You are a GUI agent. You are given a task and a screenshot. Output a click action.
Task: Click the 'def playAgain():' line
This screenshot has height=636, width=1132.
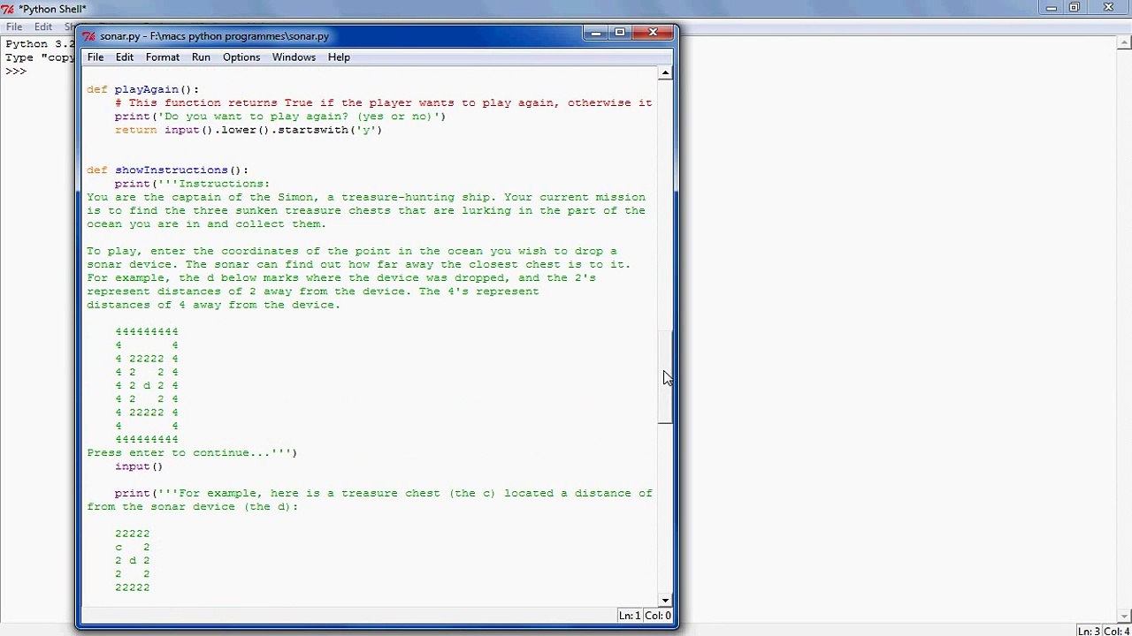tap(143, 89)
